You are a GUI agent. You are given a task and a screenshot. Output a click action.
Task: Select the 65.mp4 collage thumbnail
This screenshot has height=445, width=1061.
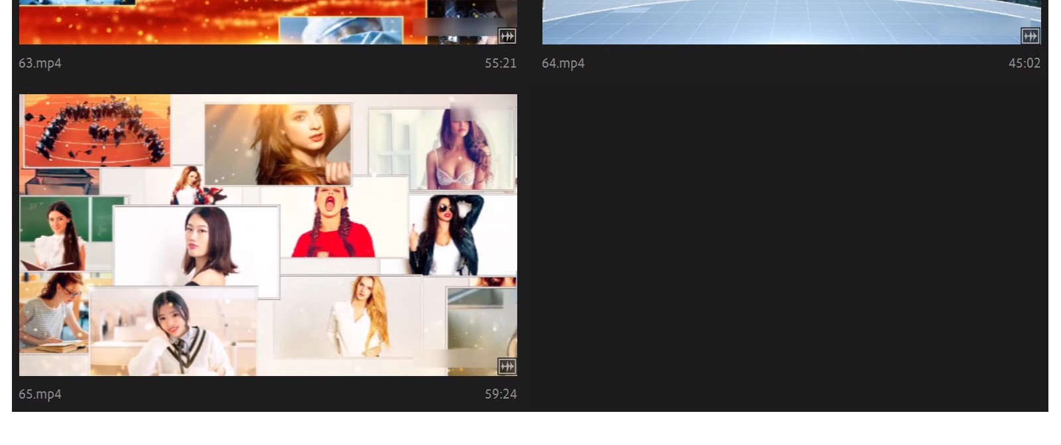pos(268,235)
